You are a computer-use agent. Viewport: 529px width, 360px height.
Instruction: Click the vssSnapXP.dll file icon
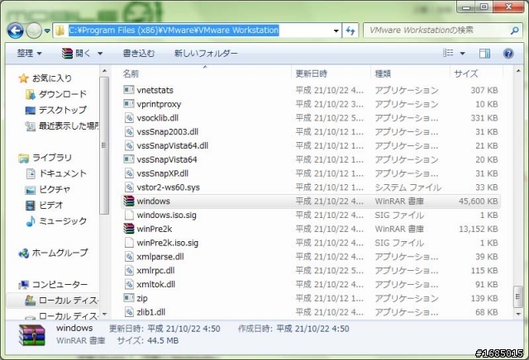(129, 173)
